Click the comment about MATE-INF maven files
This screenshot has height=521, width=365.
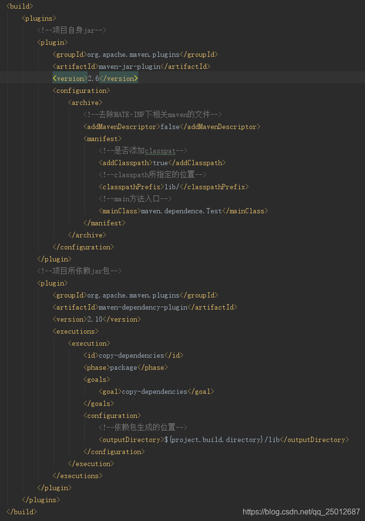(x=153, y=115)
